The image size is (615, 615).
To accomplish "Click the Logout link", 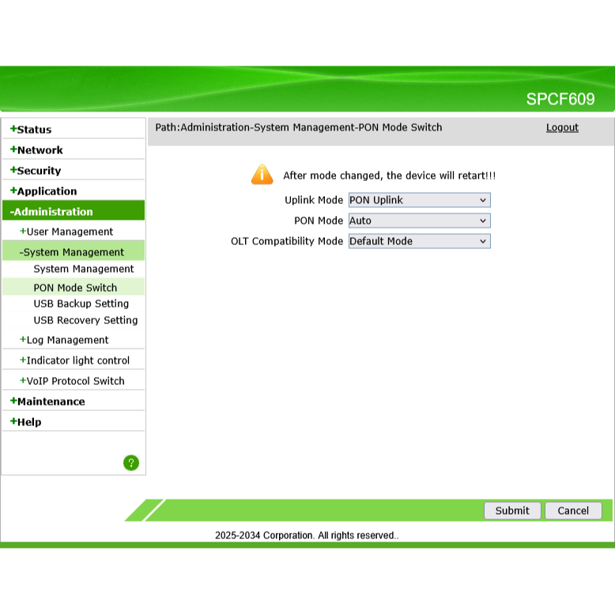I will tap(562, 128).
